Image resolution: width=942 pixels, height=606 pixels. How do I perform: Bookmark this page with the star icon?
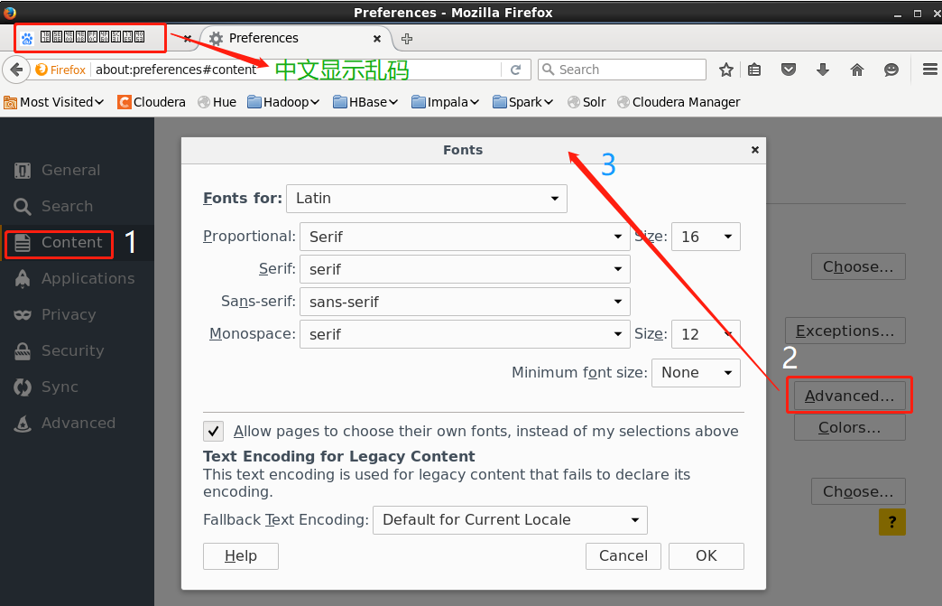click(x=726, y=70)
